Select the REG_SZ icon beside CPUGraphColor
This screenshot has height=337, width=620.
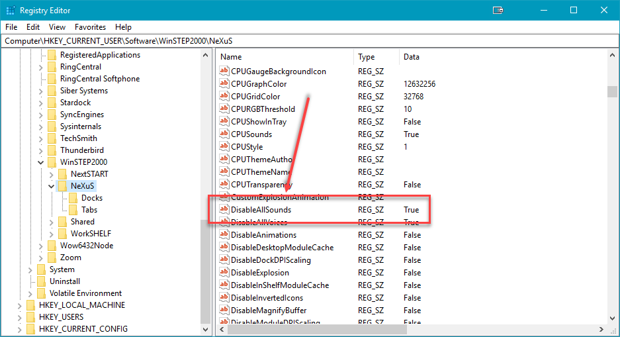(x=224, y=84)
